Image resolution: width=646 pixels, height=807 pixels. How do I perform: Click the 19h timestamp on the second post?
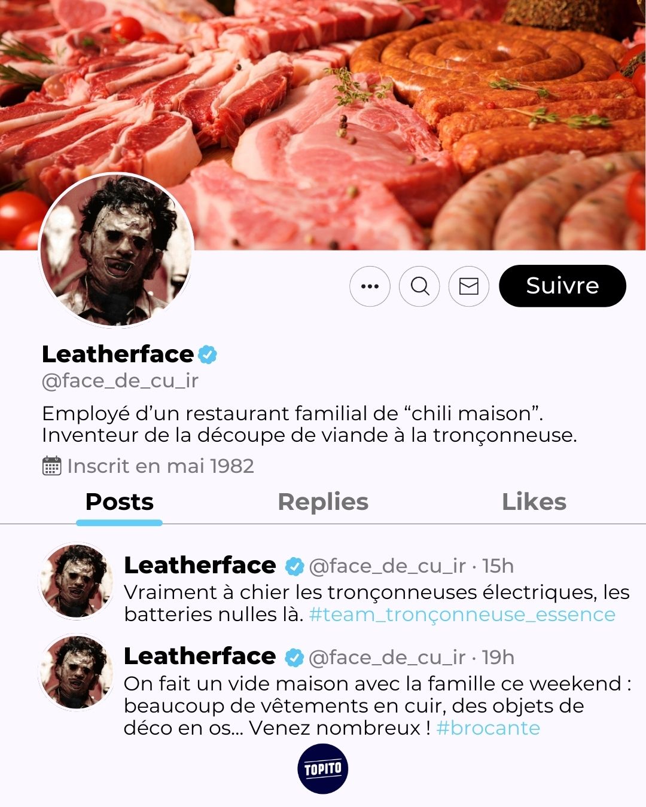pos(498,658)
